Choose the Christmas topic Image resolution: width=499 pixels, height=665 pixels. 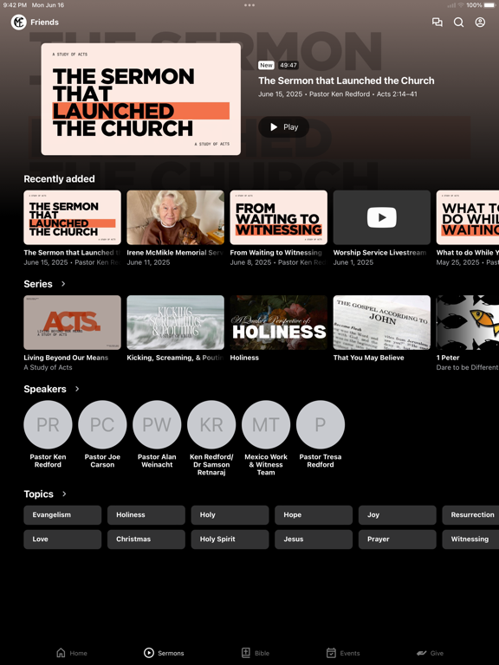[146, 539]
